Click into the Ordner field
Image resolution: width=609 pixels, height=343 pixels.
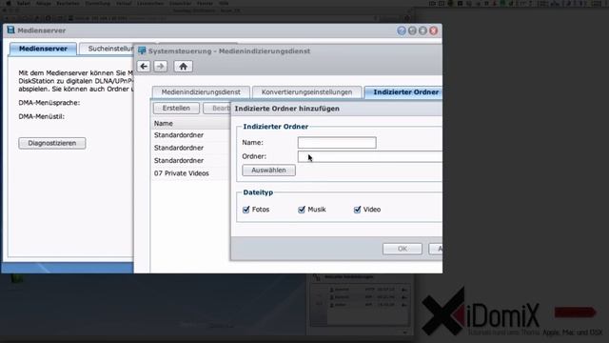coord(370,156)
